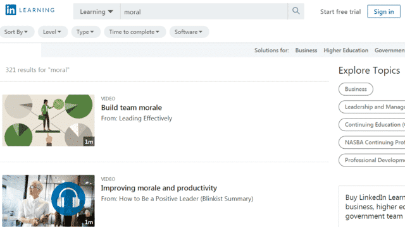405x227 pixels.
Task: Open the Higher Education solutions link
Action: tap(346, 50)
